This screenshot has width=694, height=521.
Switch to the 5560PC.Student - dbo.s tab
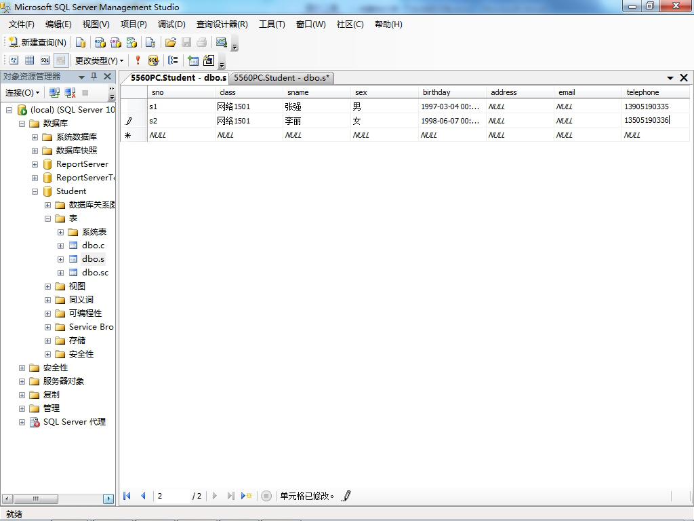pyautogui.click(x=178, y=78)
